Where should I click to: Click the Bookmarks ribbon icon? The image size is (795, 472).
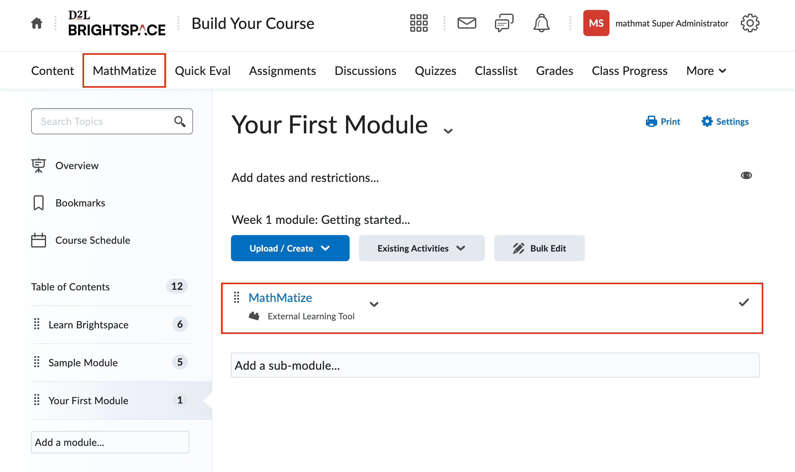(x=39, y=203)
